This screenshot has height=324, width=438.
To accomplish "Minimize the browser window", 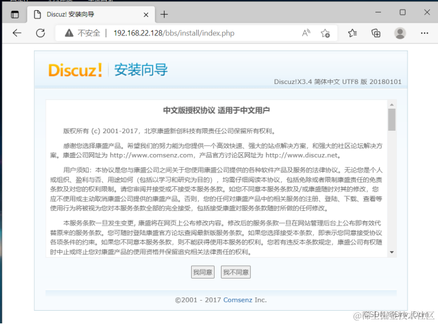I will point(379,12).
